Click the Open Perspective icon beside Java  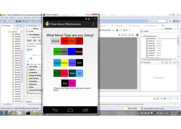pos(170,21)
